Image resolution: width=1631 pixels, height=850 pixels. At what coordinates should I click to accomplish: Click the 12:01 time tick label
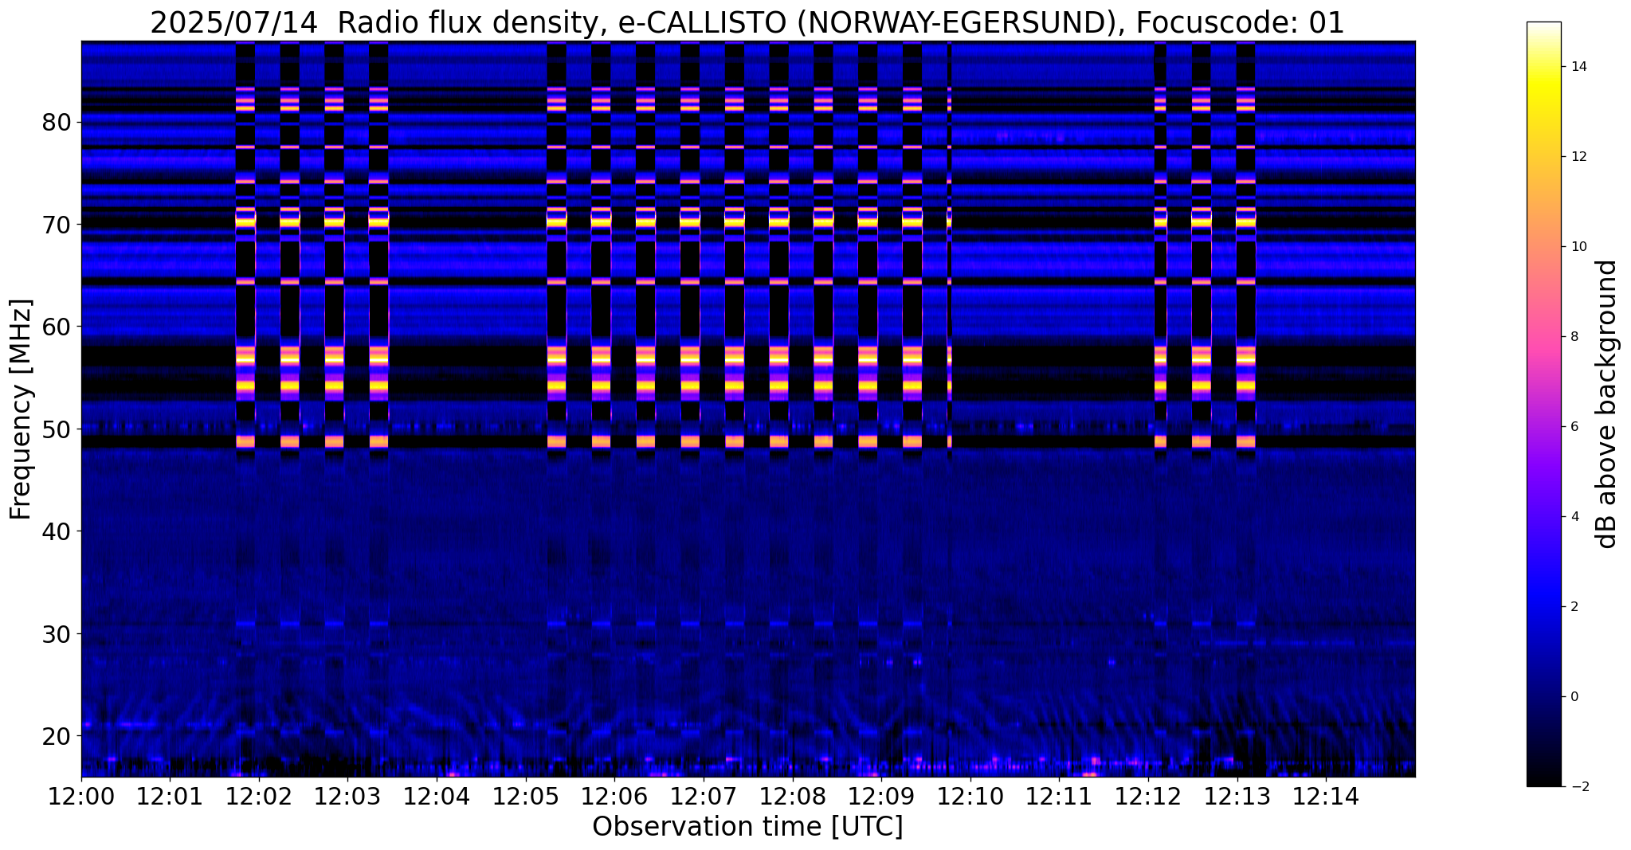click(170, 796)
